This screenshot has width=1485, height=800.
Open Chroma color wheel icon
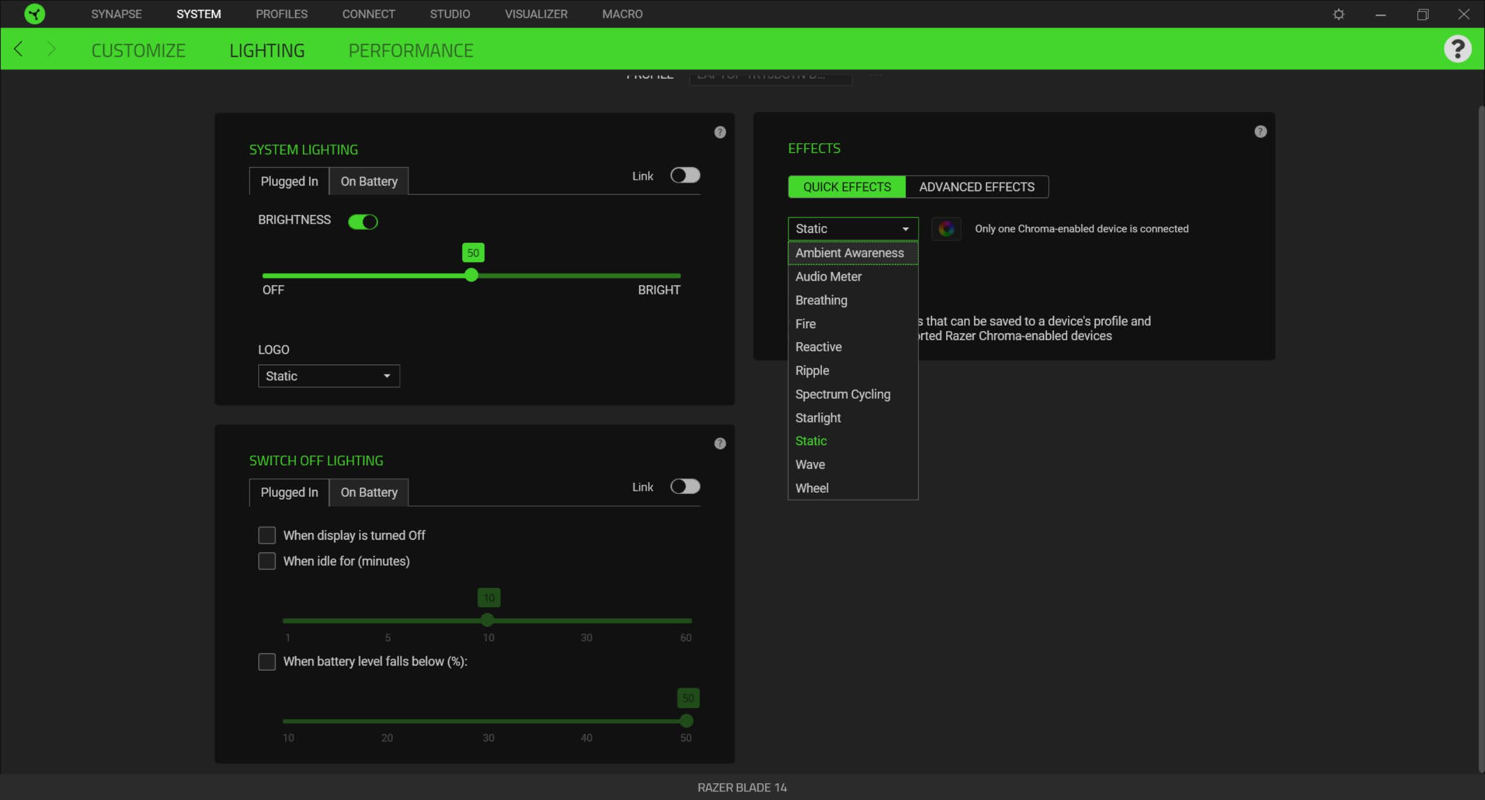[x=946, y=228]
